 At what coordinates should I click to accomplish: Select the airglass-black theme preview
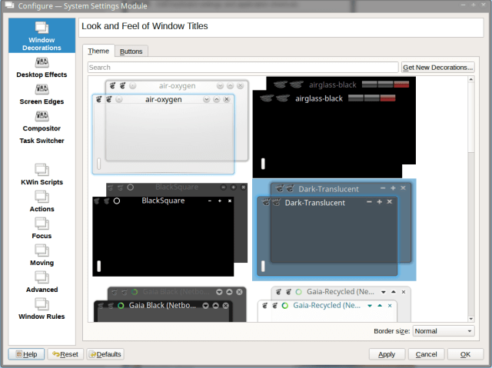(334, 127)
